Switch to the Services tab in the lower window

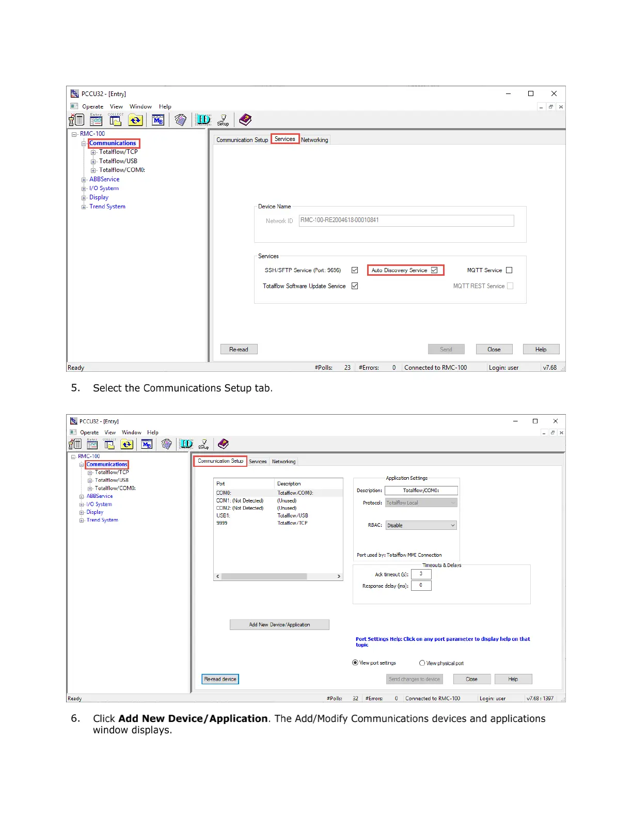pos(258,462)
